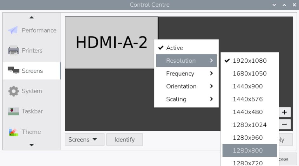299x166 pixels.
Task: Open the Screens dropdown button
Action: 84,140
